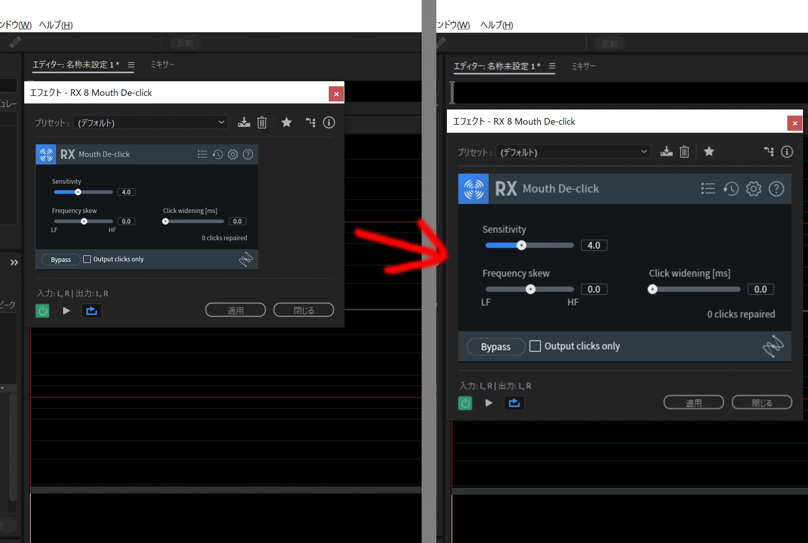Open channel map icon in right effect window
Screen dimensions: 808x543
[x=769, y=151]
